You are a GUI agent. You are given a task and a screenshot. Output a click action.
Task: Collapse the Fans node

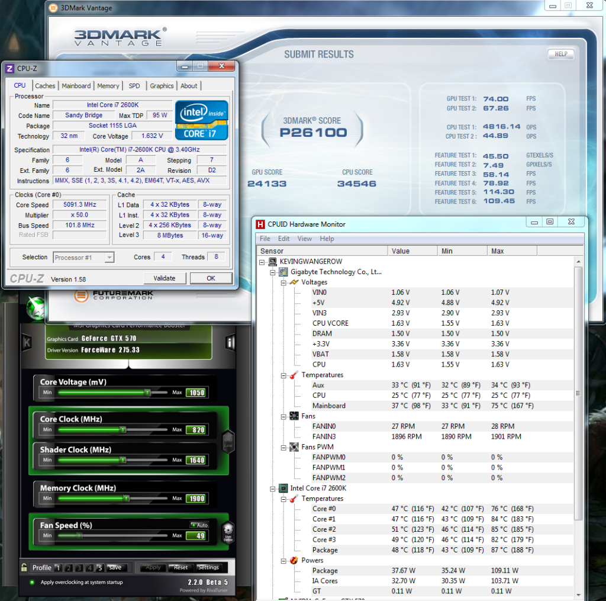click(283, 416)
